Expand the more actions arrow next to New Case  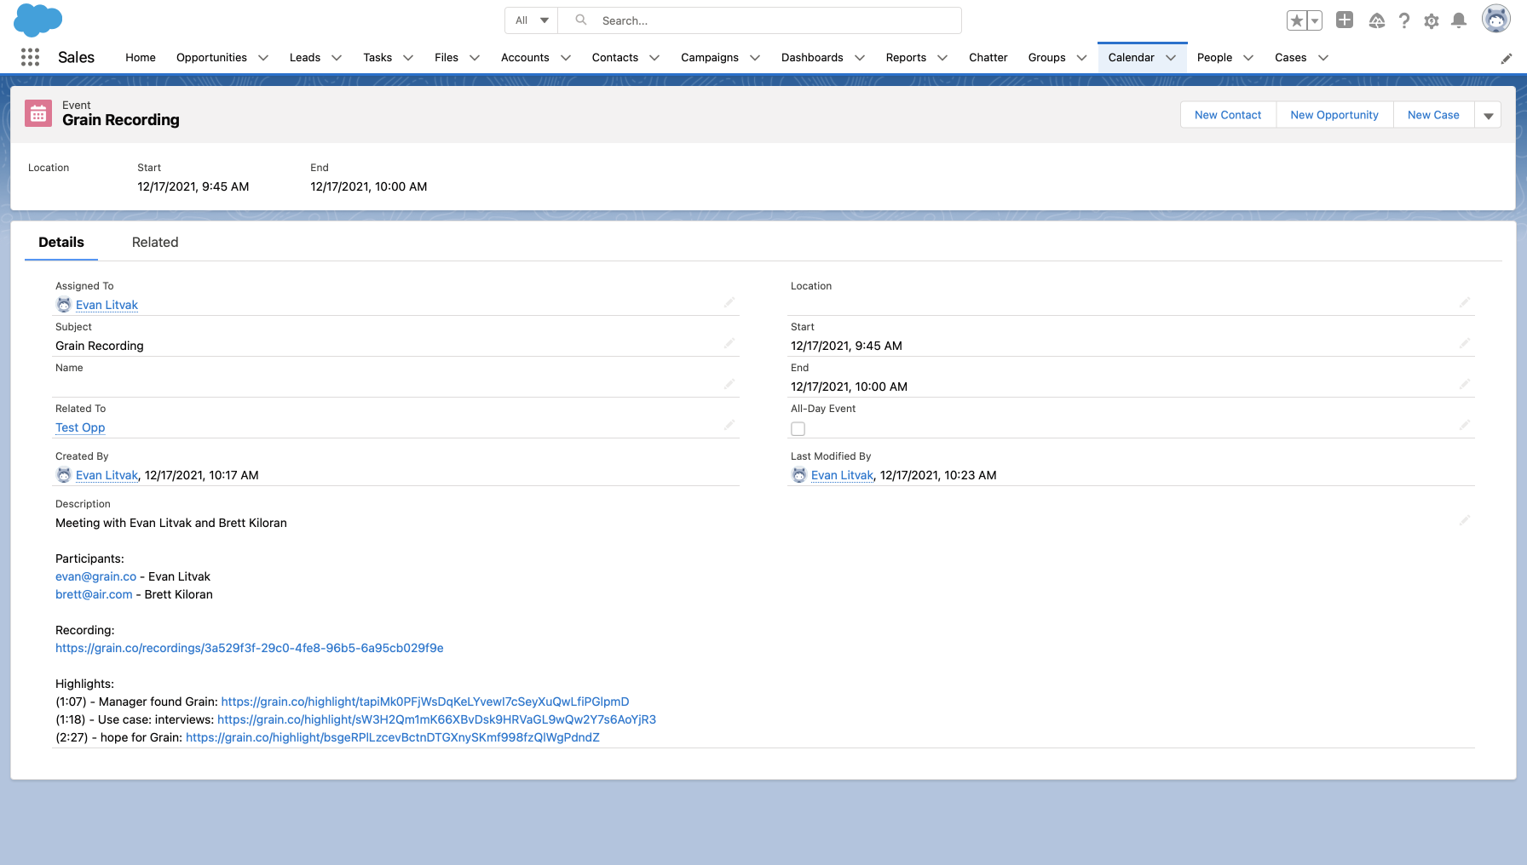pos(1489,114)
